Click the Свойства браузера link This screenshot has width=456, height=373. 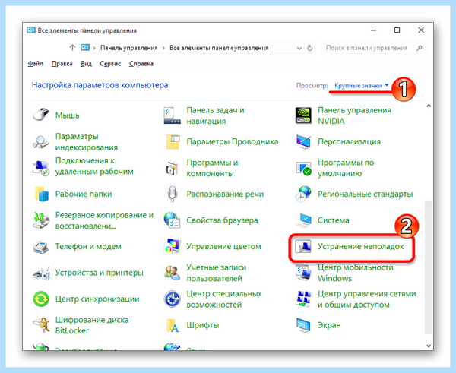(222, 220)
